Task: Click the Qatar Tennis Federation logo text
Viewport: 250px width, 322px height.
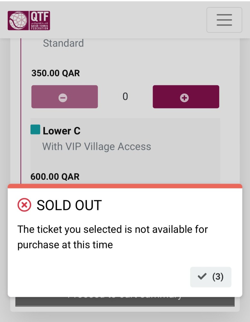Action: (40, 21)
